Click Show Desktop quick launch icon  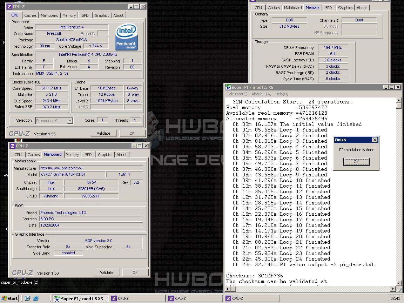tap(28, 298)
